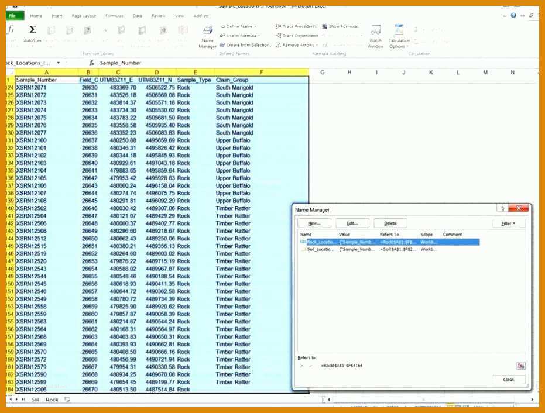The width and height of the screenshot is (545, 413).
Task: Switch to the Data ribbon tab
Action: tap(138, 16)
